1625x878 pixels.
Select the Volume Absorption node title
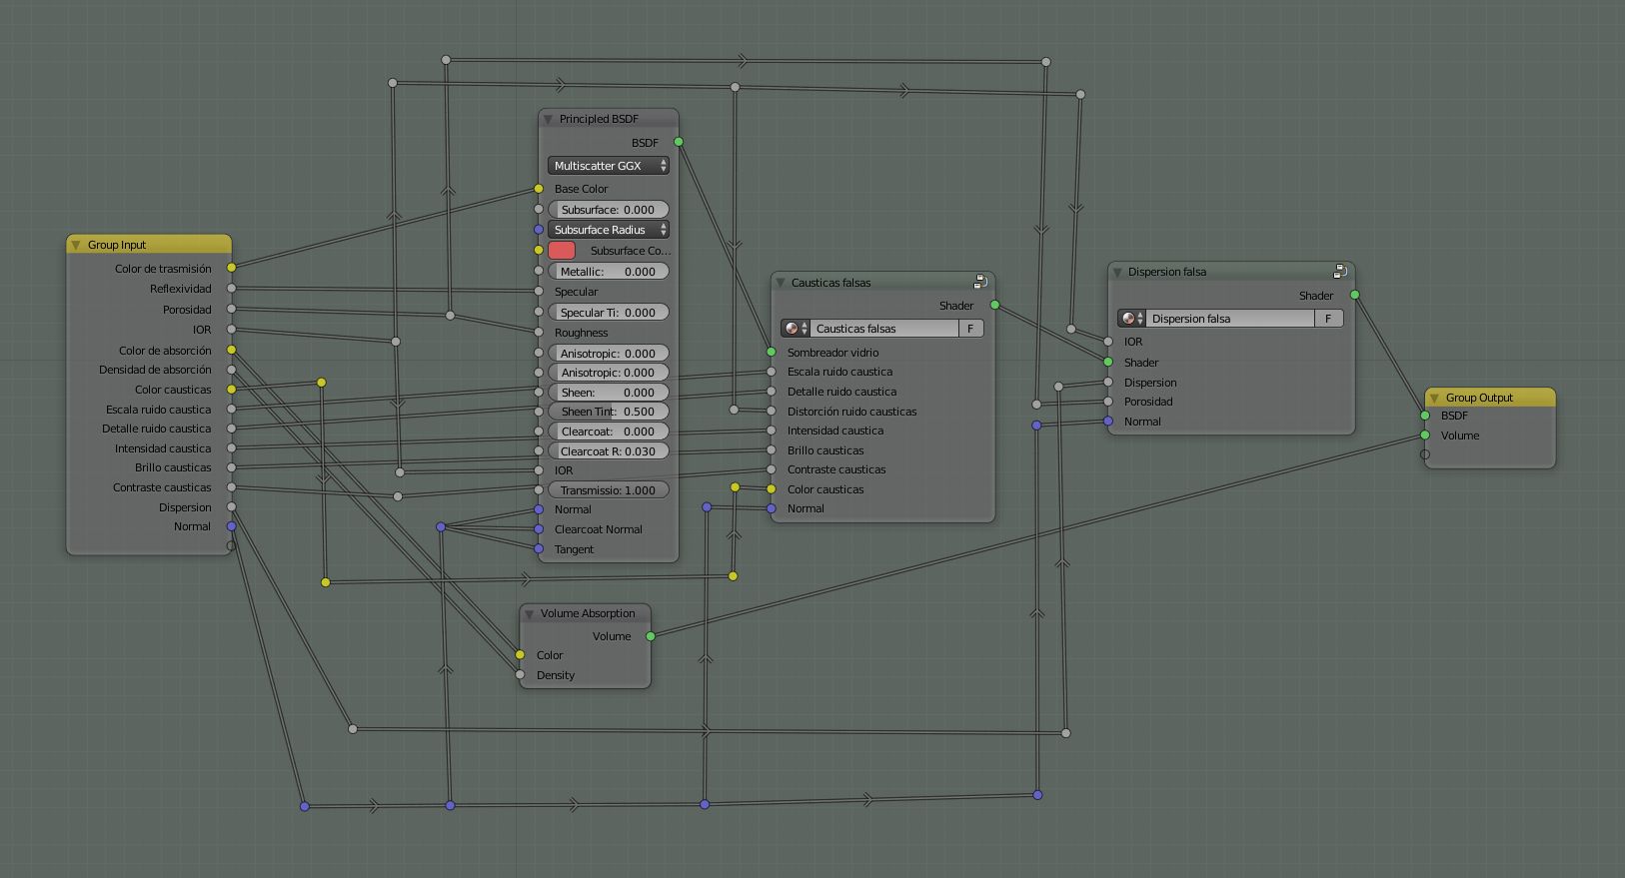click(x=588, y=613)
